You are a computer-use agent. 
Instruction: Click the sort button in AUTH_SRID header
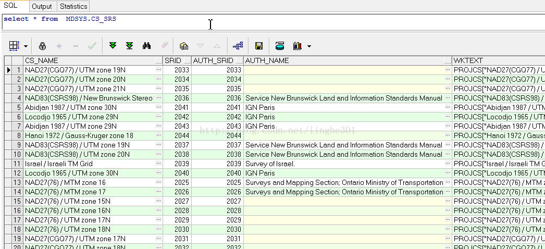[240, 61]
